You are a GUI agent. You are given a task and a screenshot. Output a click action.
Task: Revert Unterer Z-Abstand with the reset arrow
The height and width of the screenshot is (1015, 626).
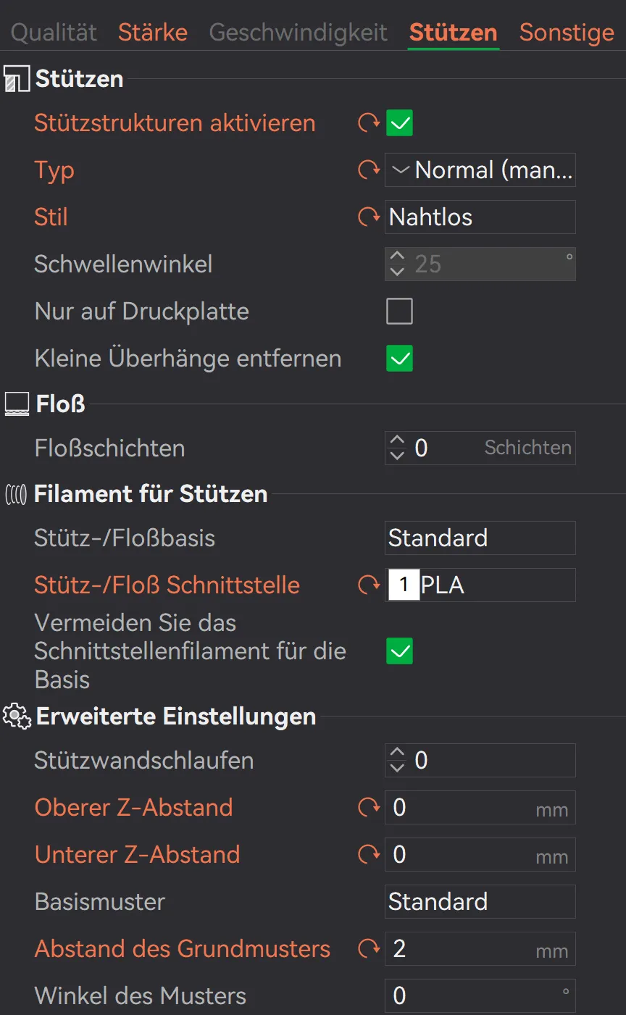[x=370, y=854]
